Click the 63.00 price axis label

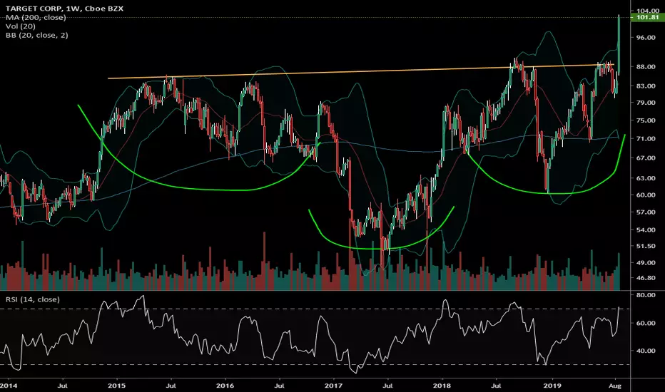[646, 178]
